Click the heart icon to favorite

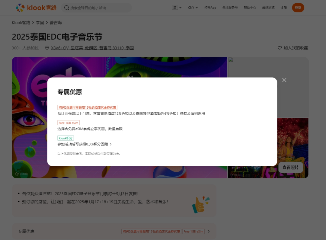280,48
